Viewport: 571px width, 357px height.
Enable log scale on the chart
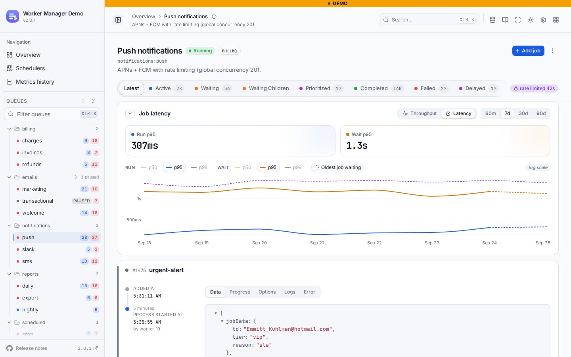click(538, 167)
